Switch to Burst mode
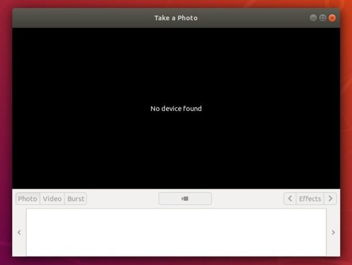352x265 pixels. (x=76, y=199)
